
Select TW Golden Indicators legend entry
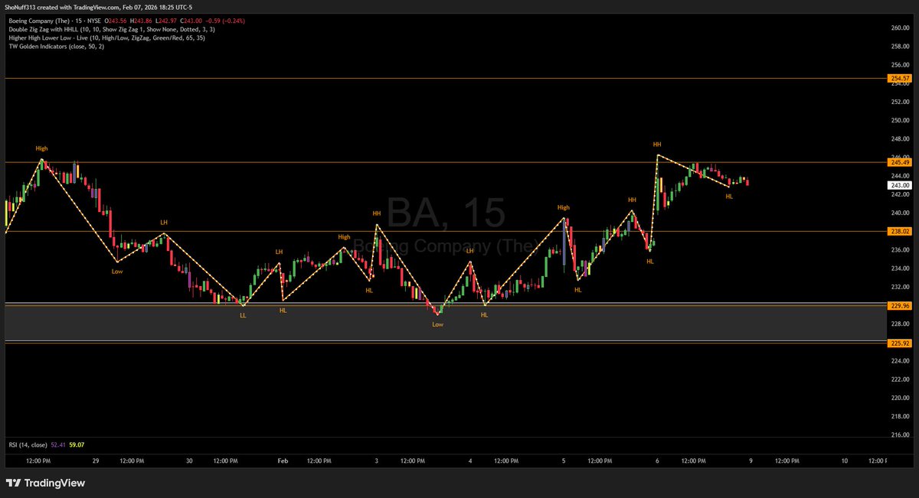pyautogui.click(x=57, y=47)
